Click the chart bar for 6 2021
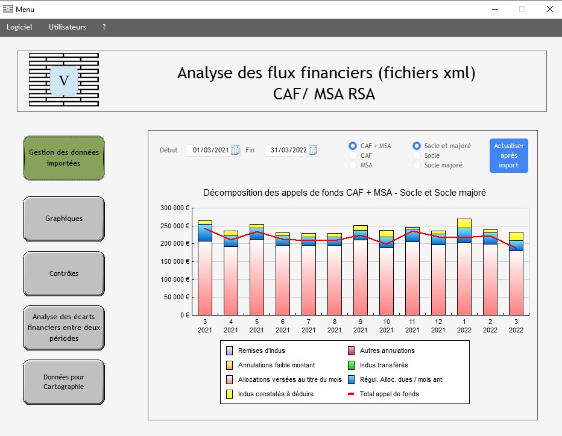 coord(283,274)
